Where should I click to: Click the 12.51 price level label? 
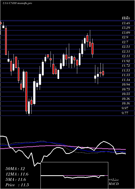pos(126,47)
